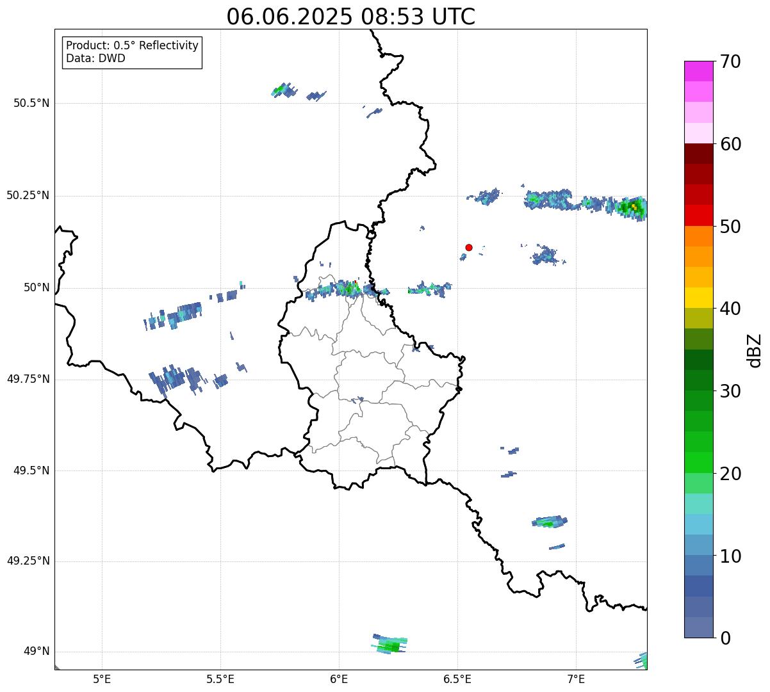The height and width of the screenshot is (692, 770).
Task: Click the 6.5°E longitude label
Action: [x=457, y=679]
